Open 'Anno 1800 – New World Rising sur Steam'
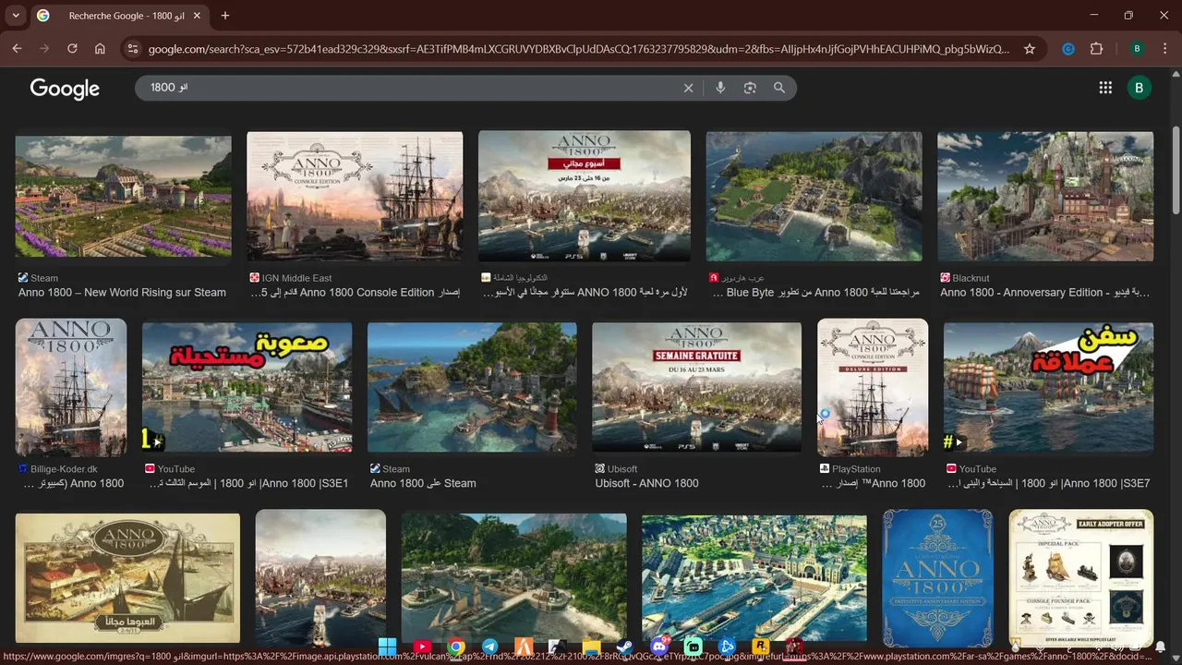This screenshot has width=1182, height=665. point(122,293)
